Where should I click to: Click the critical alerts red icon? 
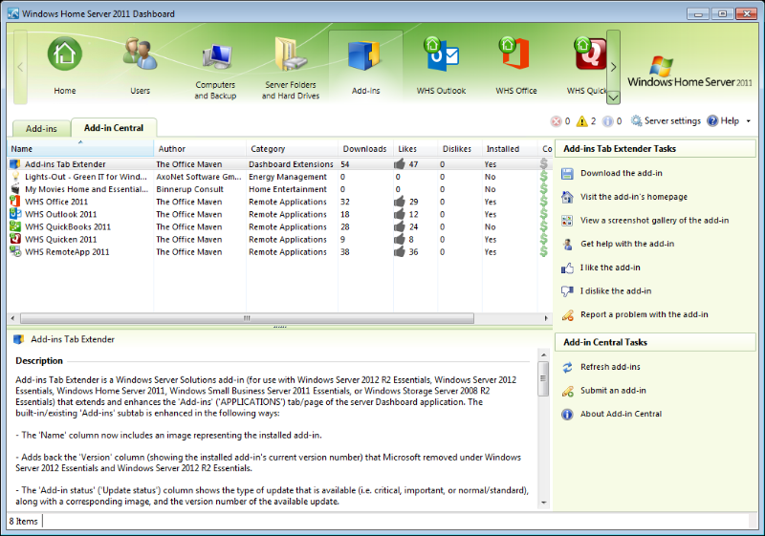(x=556, y=121)
